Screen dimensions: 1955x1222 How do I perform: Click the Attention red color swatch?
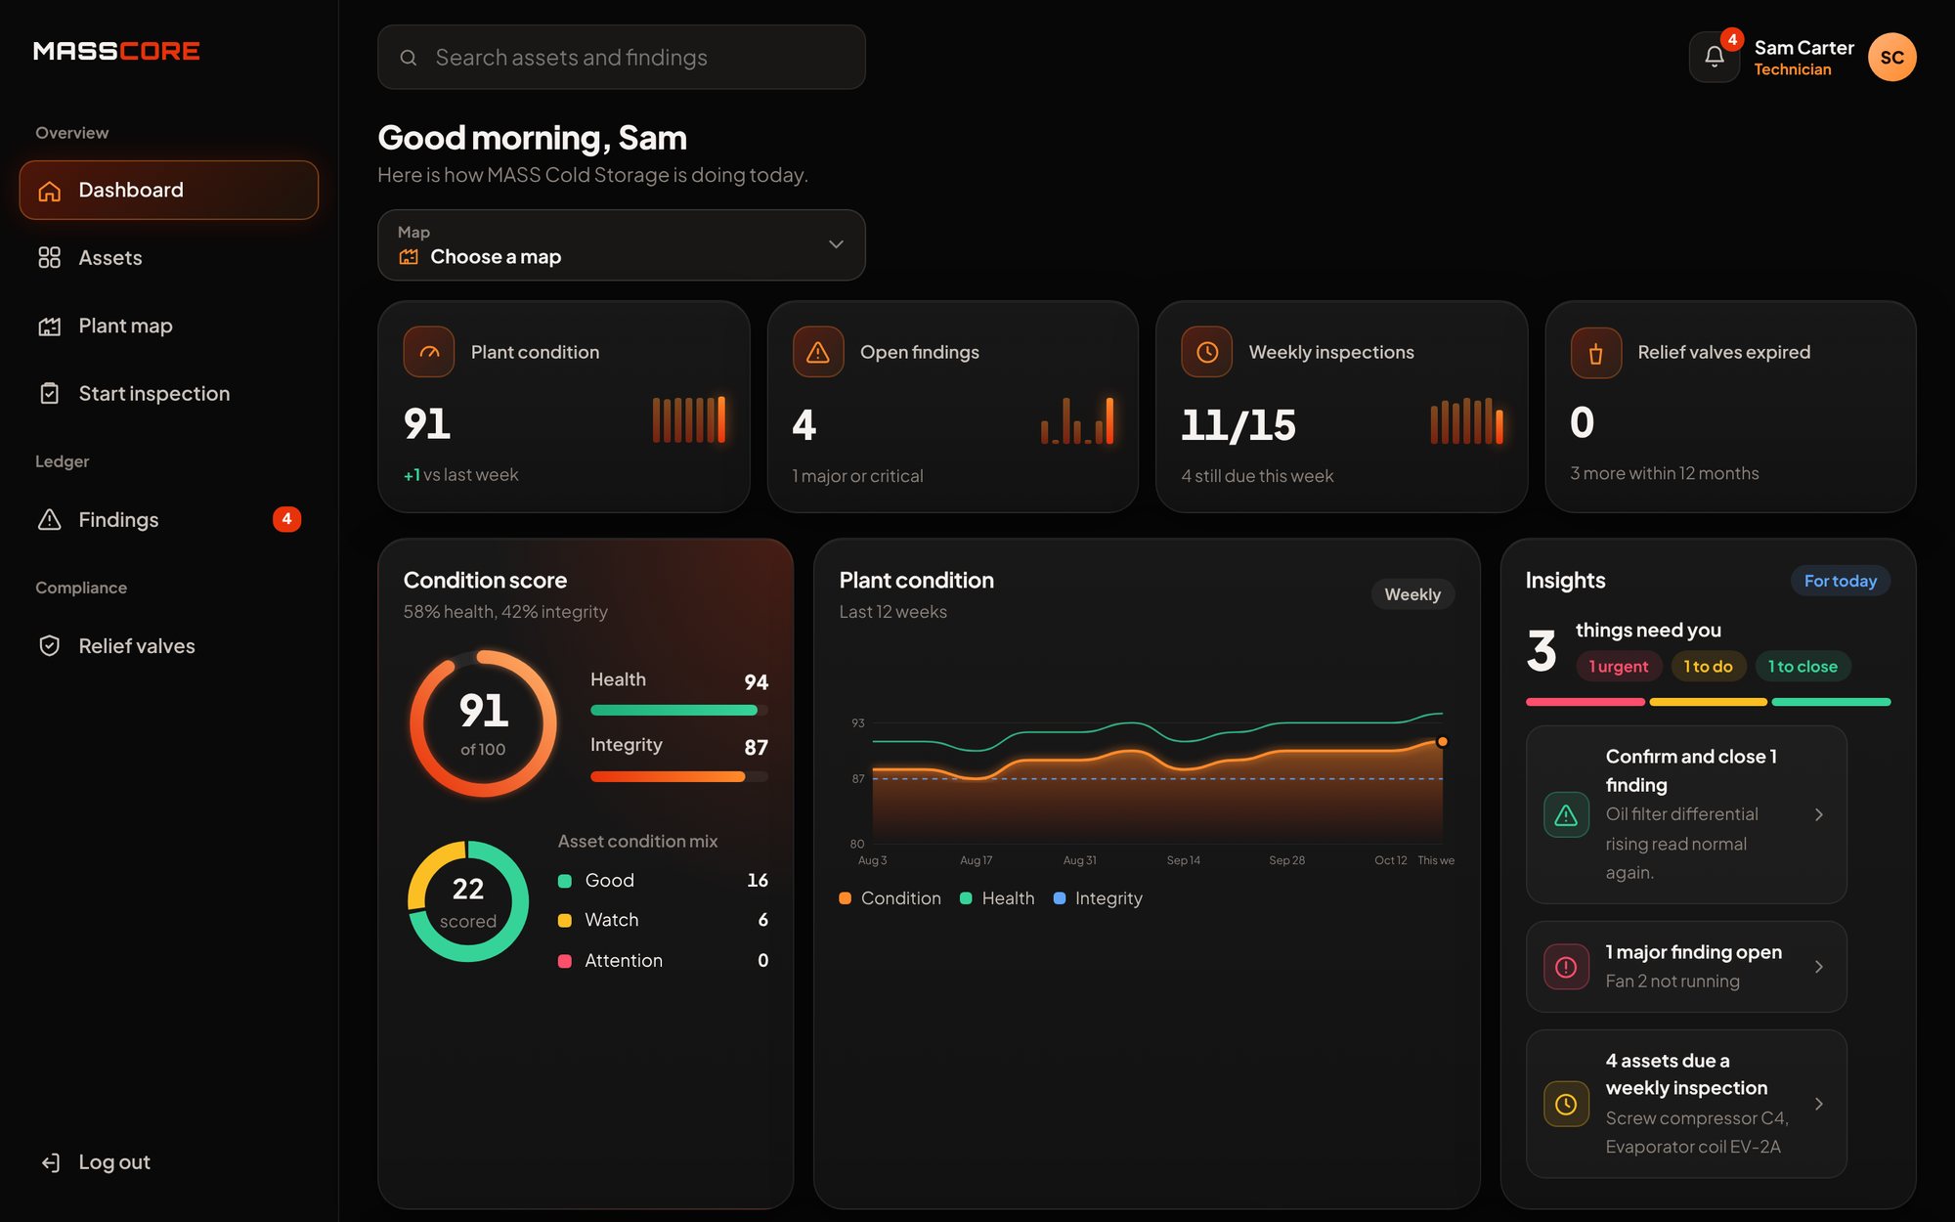pyautogui.click(x=565, y=962)
